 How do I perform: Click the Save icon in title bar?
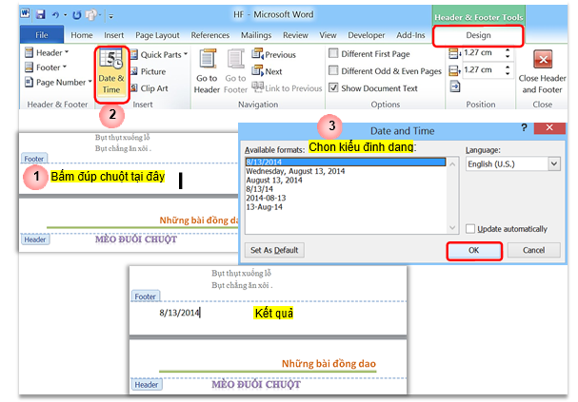tap(41, 15)
